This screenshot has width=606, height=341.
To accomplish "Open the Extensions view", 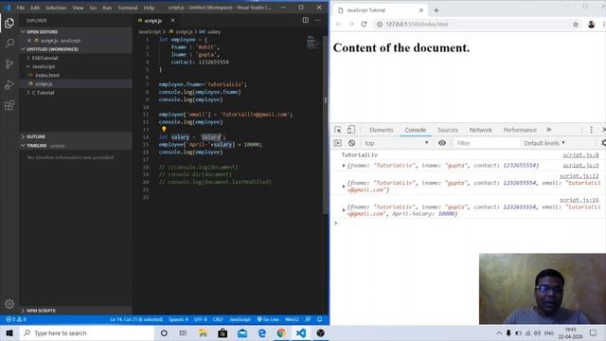I will [x=9, y=105].
